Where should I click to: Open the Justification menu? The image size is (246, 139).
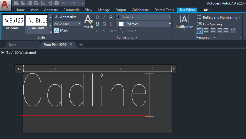(184, 22)
